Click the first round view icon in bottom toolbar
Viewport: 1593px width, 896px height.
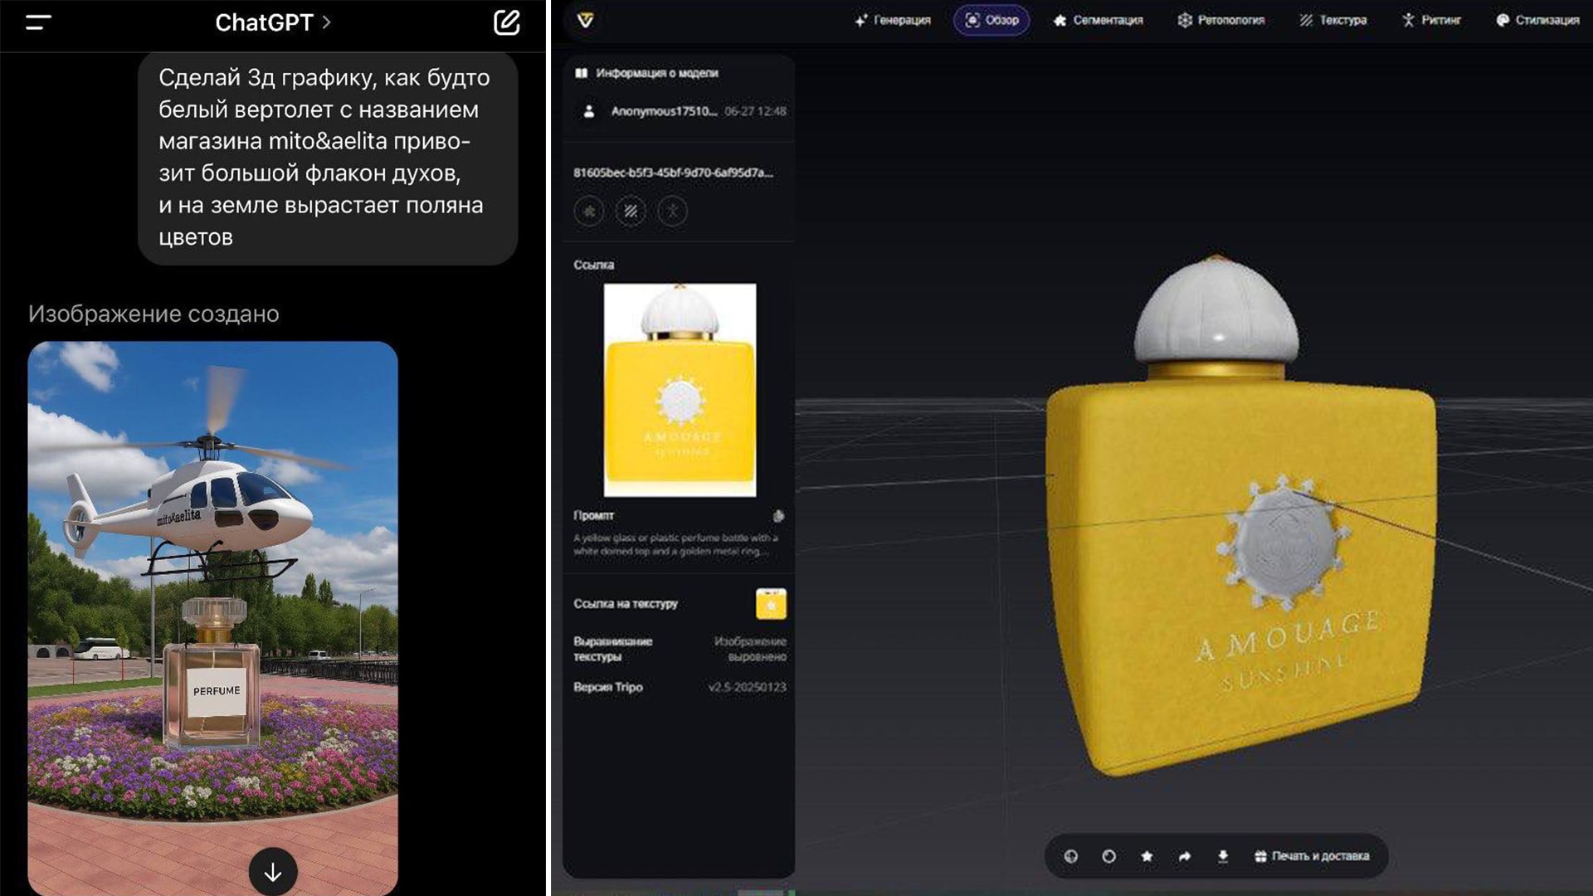[x=1071, y=856]
